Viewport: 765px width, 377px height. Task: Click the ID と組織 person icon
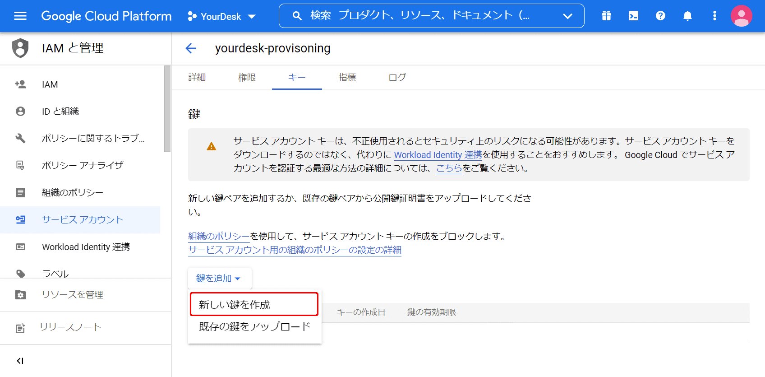coord(20,112)
